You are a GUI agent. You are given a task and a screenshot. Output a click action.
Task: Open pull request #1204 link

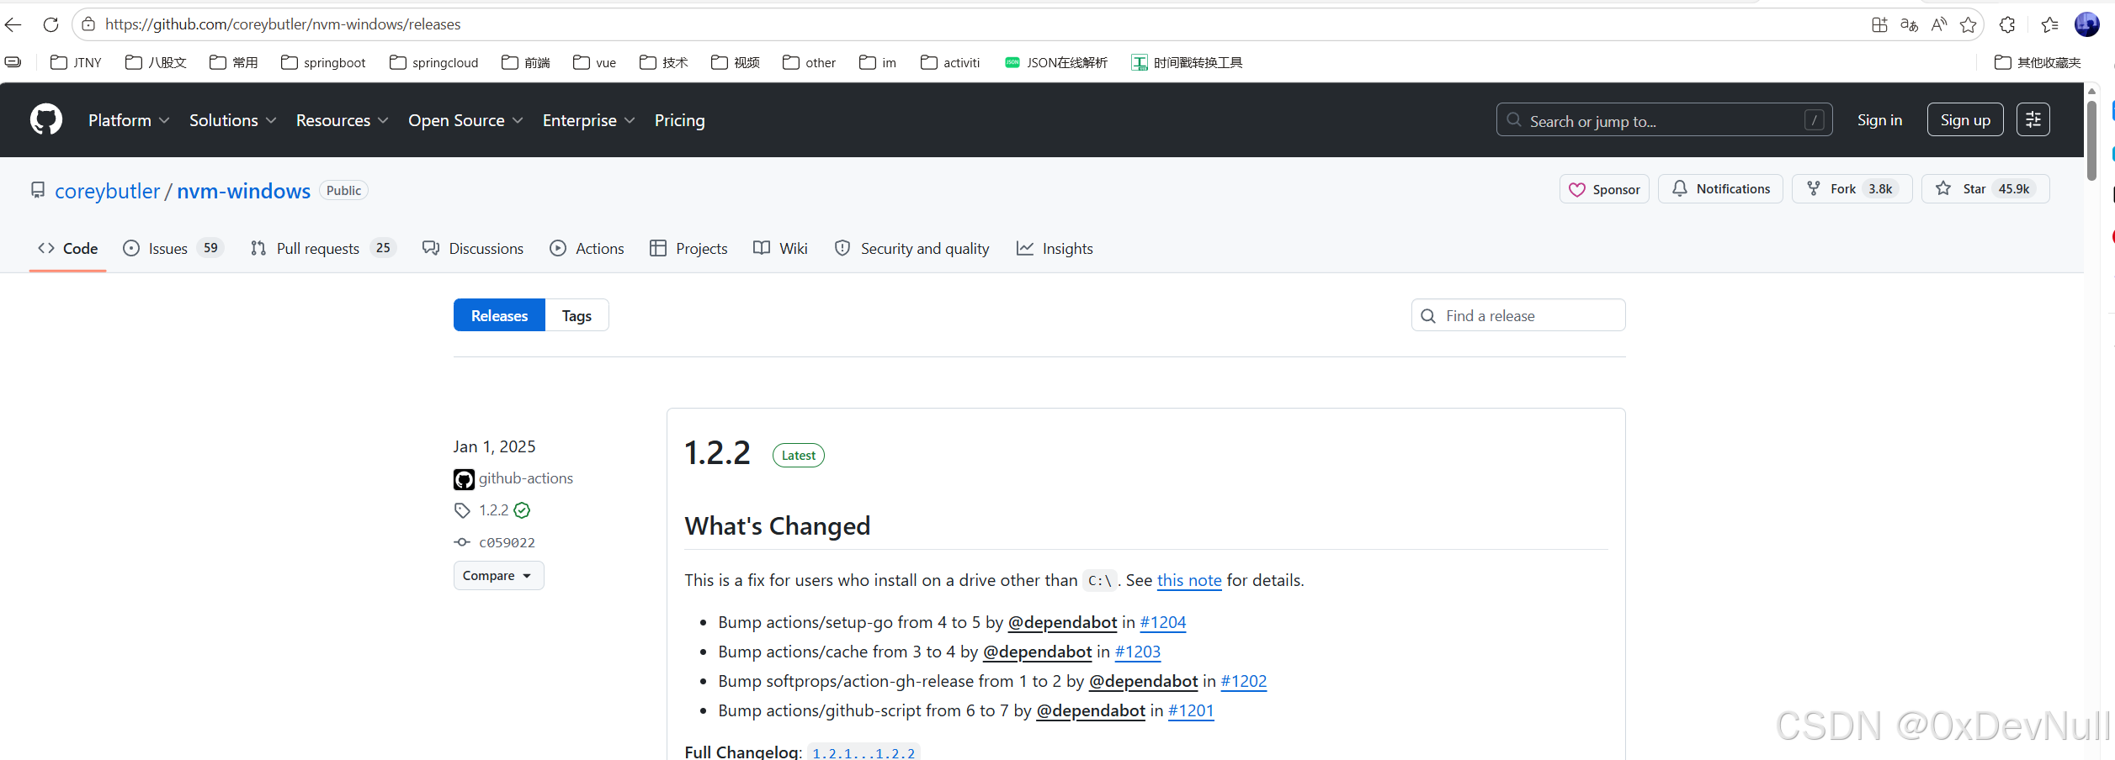[x=1162, y=622]
